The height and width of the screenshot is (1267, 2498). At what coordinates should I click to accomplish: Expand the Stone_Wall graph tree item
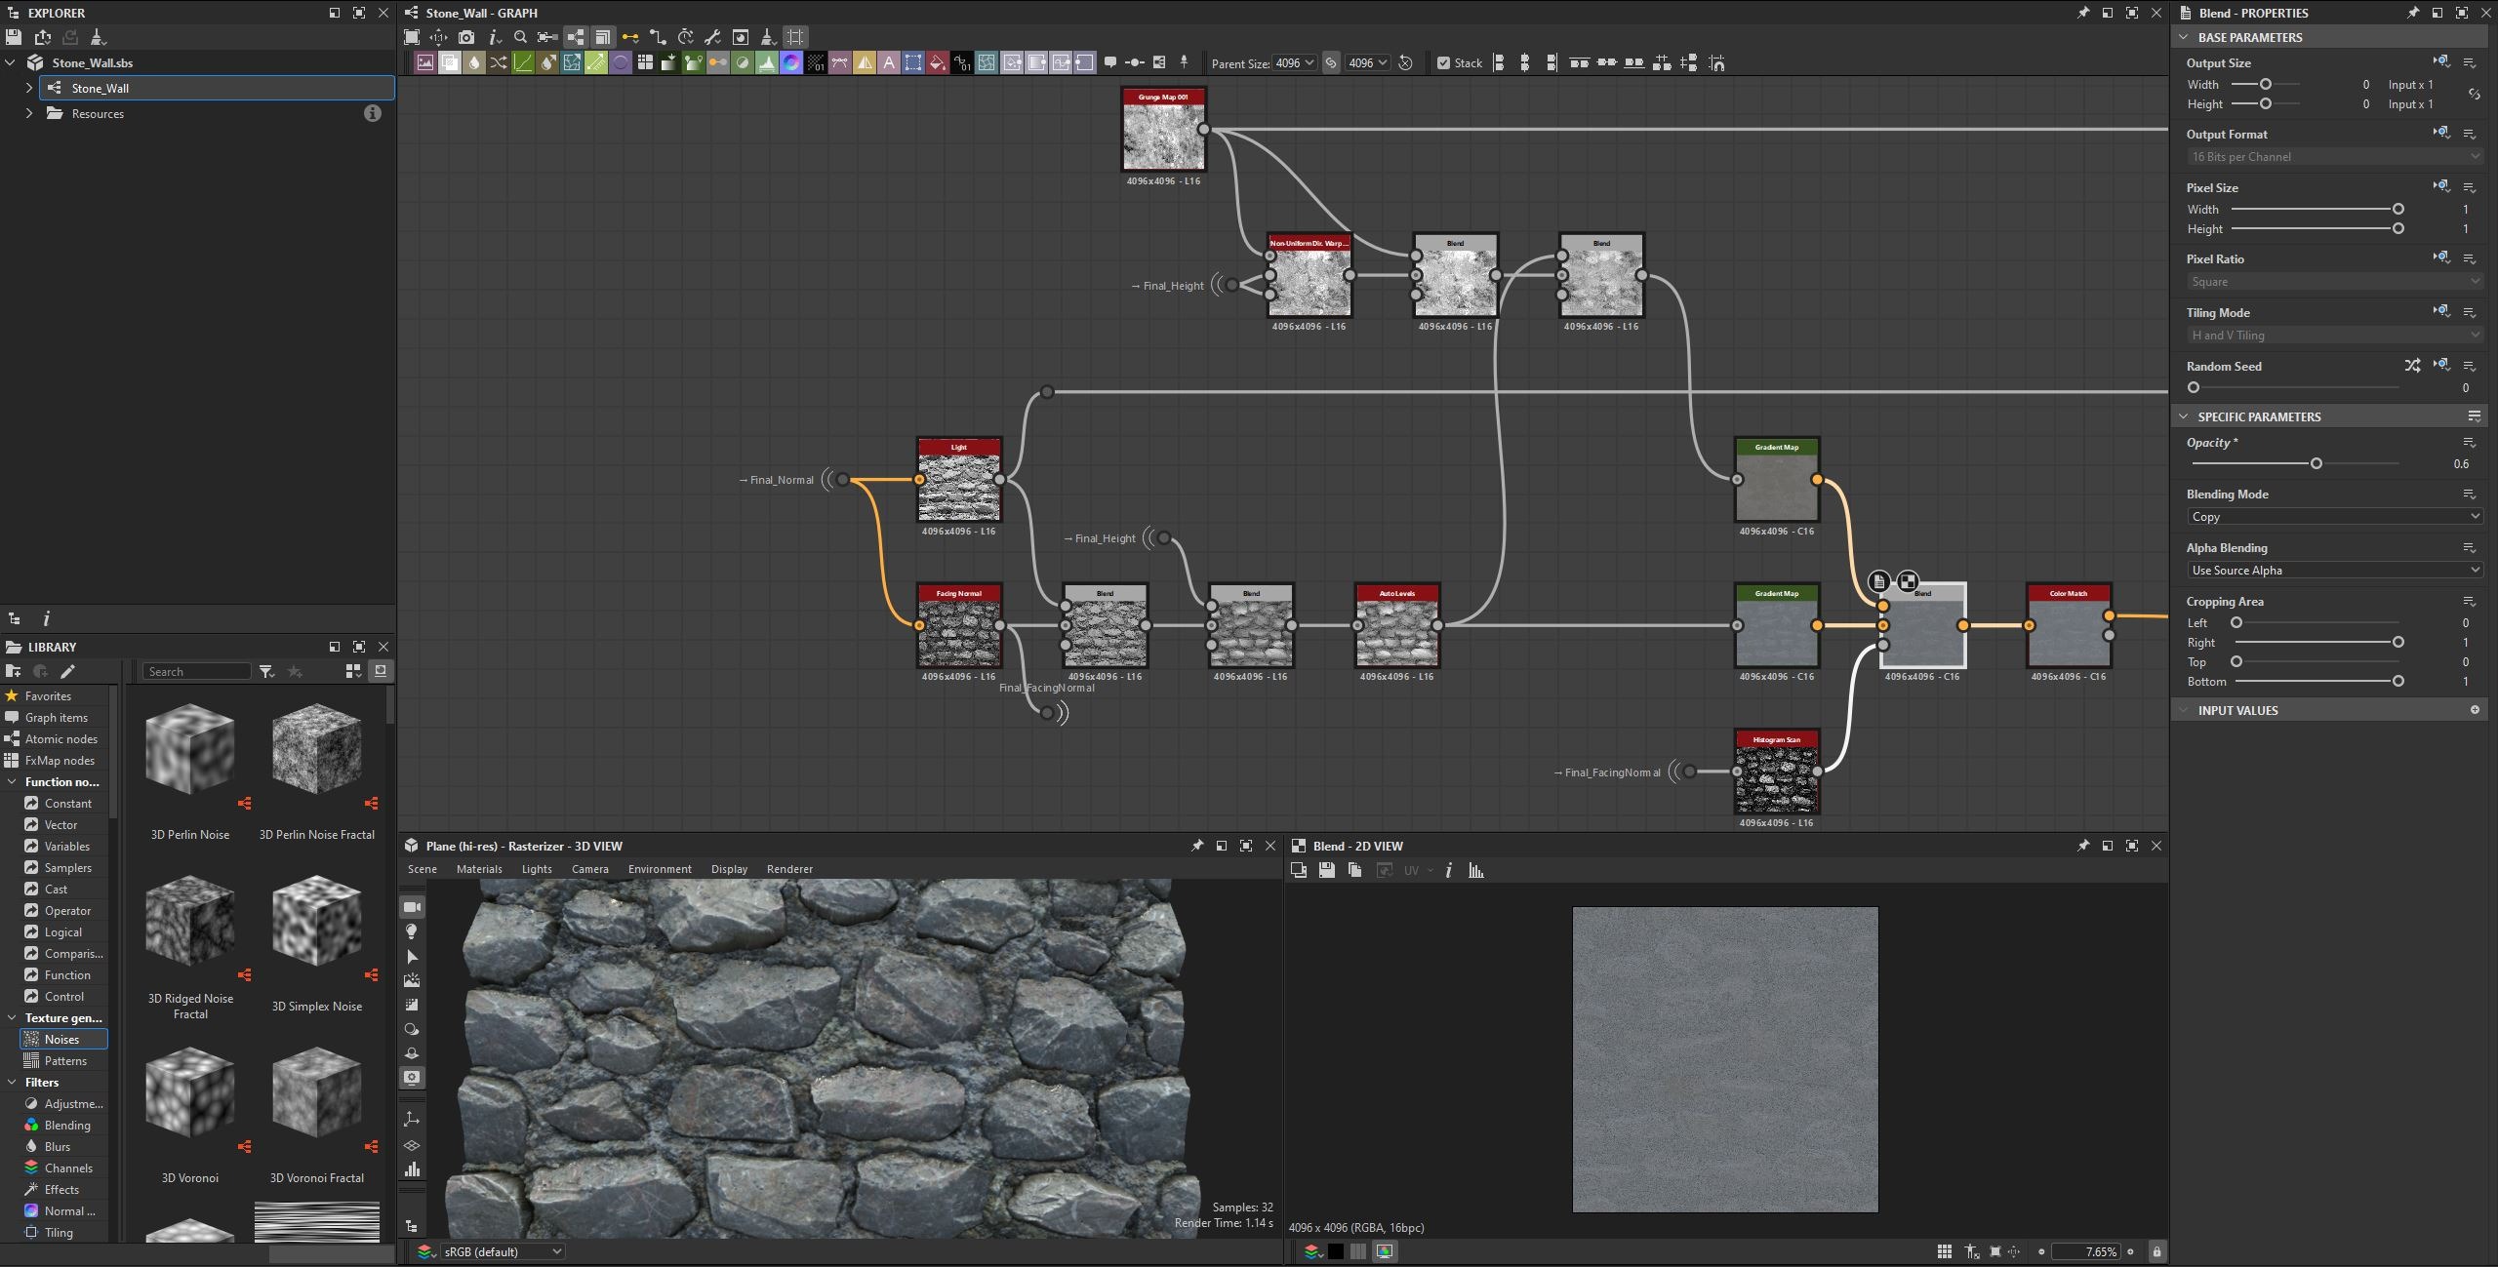click(x=29, y=88)
